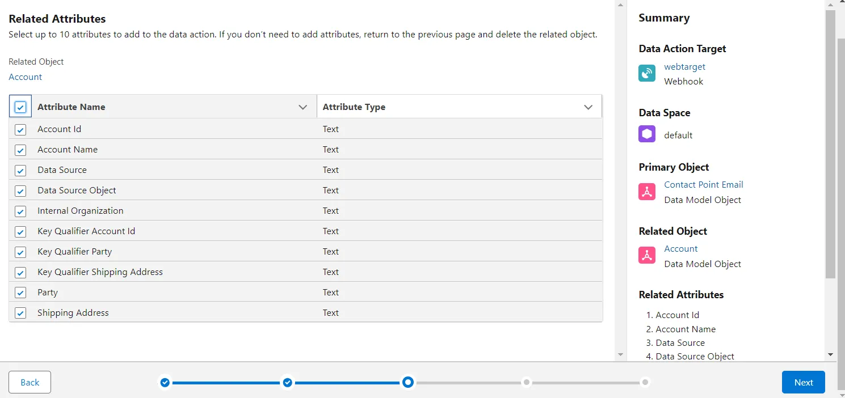This screenshot has height=398, width=845.
Task: Open the Attribute Name column dropdown
Action: [303, 107]
